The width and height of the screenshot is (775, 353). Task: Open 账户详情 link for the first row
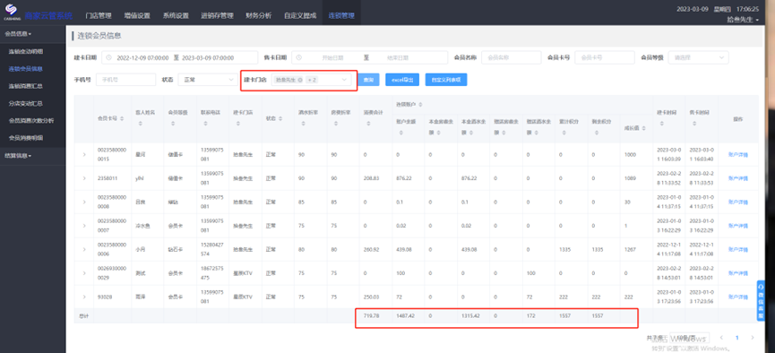click(x=738, y=155)
